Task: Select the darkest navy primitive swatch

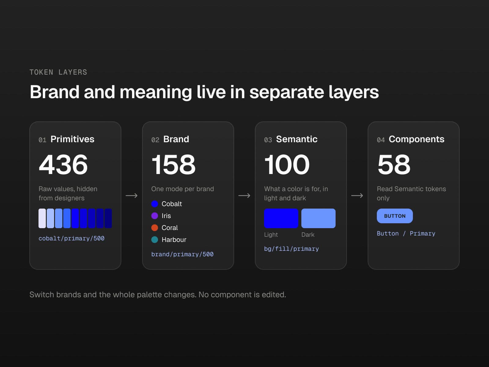Action: [x=108, y=218]
